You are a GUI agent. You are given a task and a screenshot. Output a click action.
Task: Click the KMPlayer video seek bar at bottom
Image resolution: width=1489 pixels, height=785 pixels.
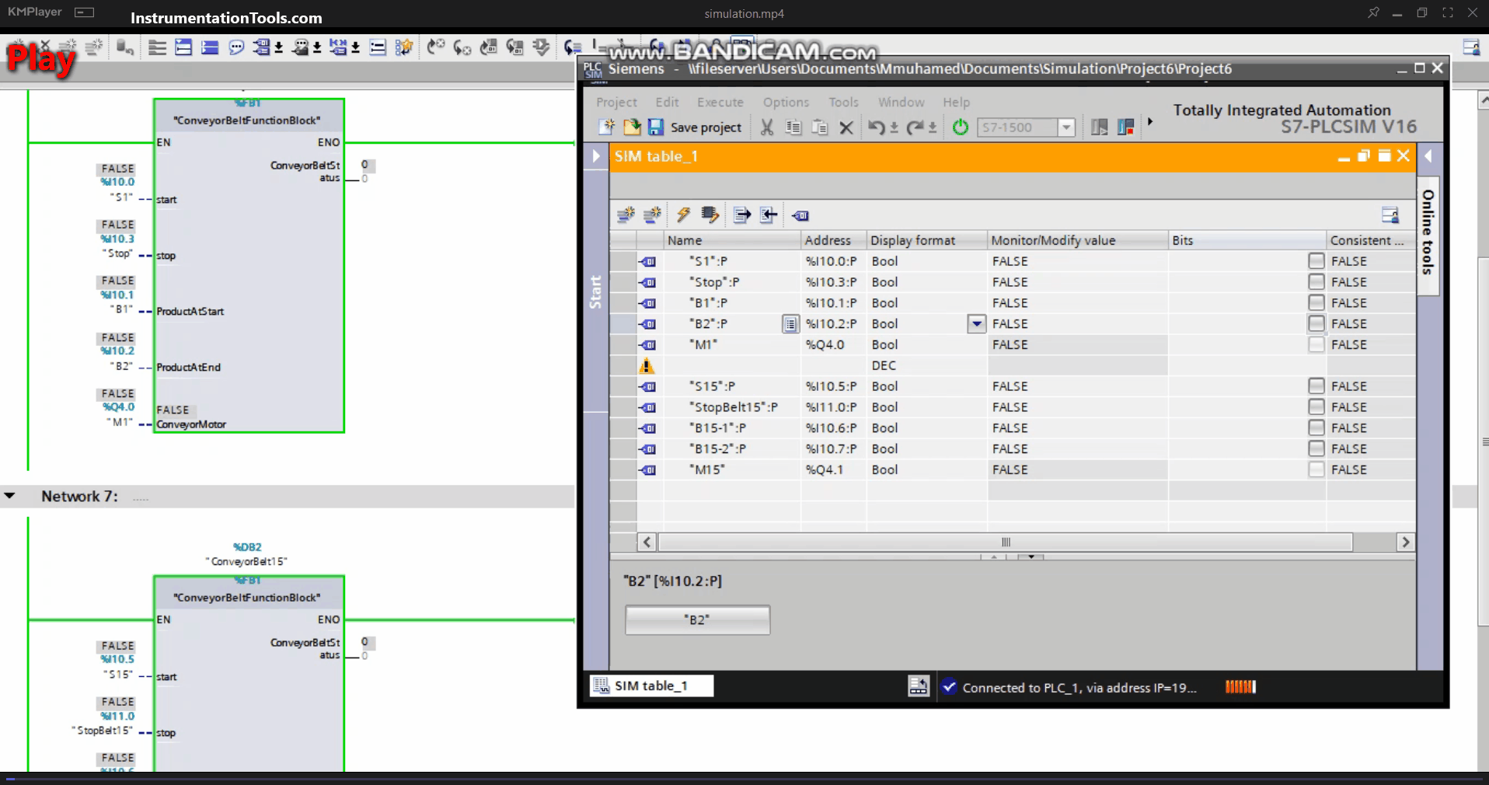(744, 777)
